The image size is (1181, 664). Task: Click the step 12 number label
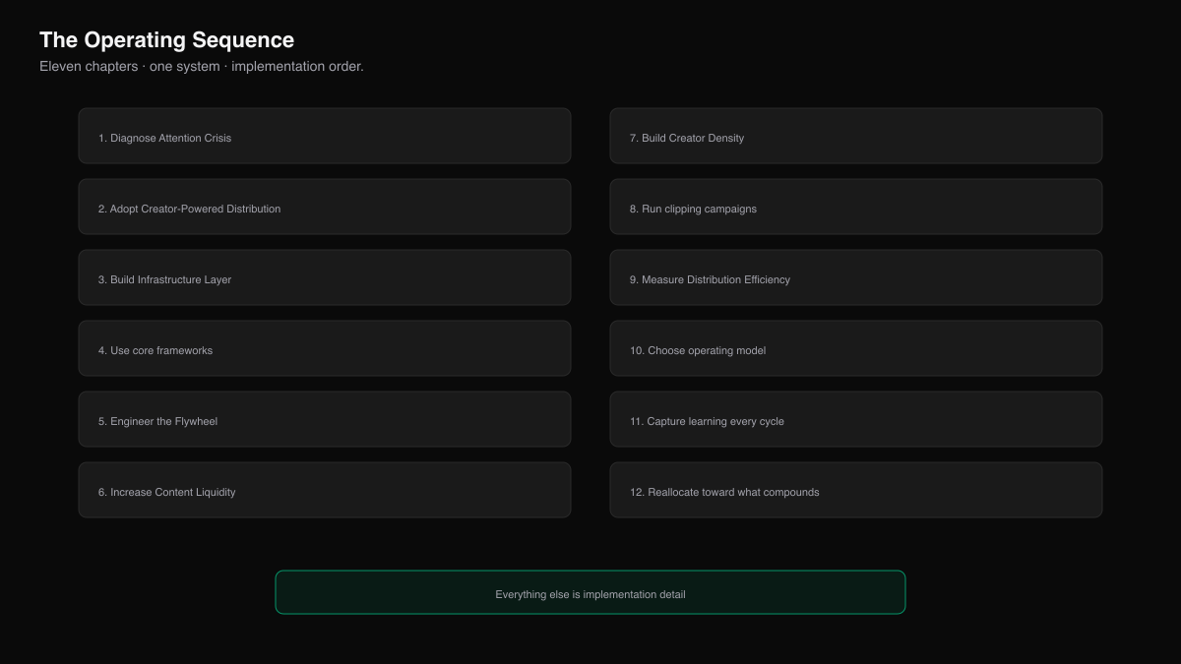point(637,492)
